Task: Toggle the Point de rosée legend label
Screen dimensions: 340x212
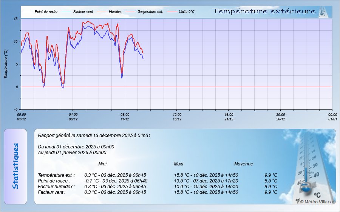Action: (x=46, y=12)
